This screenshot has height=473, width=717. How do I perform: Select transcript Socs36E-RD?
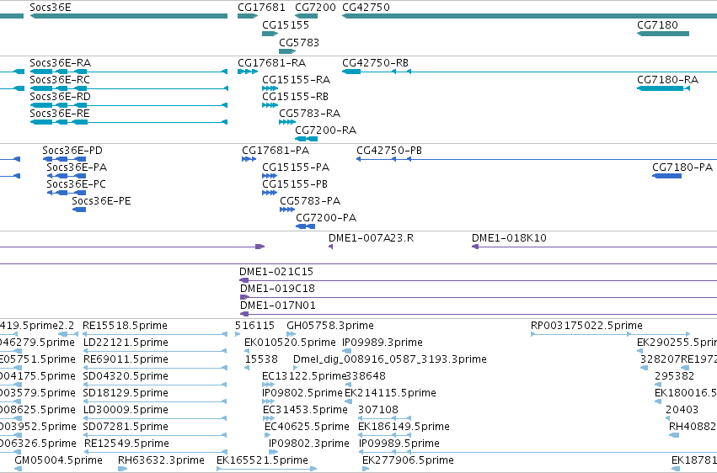129,105
